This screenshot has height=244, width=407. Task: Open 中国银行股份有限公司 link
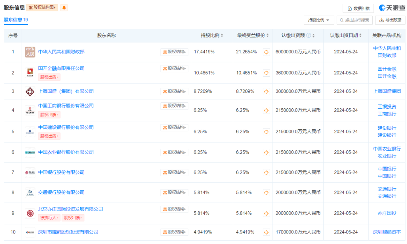point(61,172)
